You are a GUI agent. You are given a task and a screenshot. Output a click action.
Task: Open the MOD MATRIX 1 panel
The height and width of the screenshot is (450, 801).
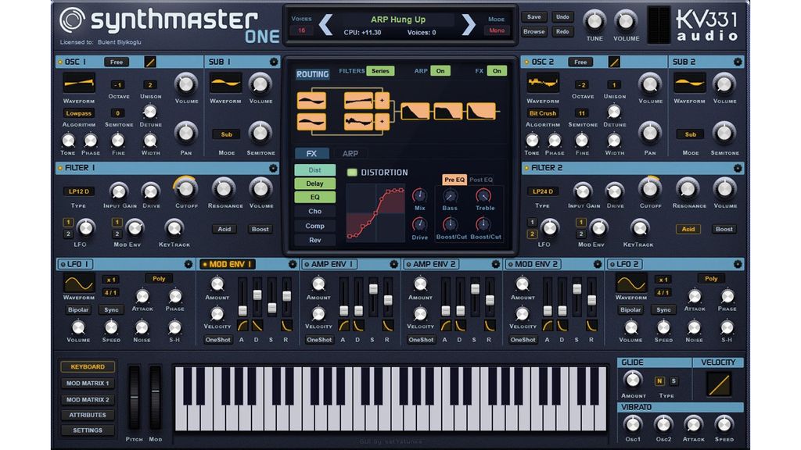(88, 383)
